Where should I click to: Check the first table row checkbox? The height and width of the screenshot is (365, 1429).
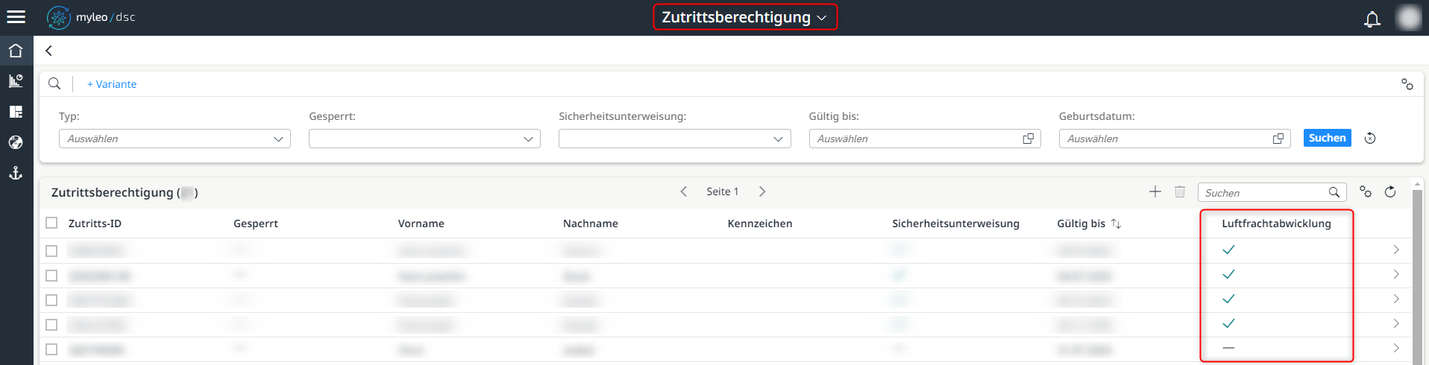[51, 251]
